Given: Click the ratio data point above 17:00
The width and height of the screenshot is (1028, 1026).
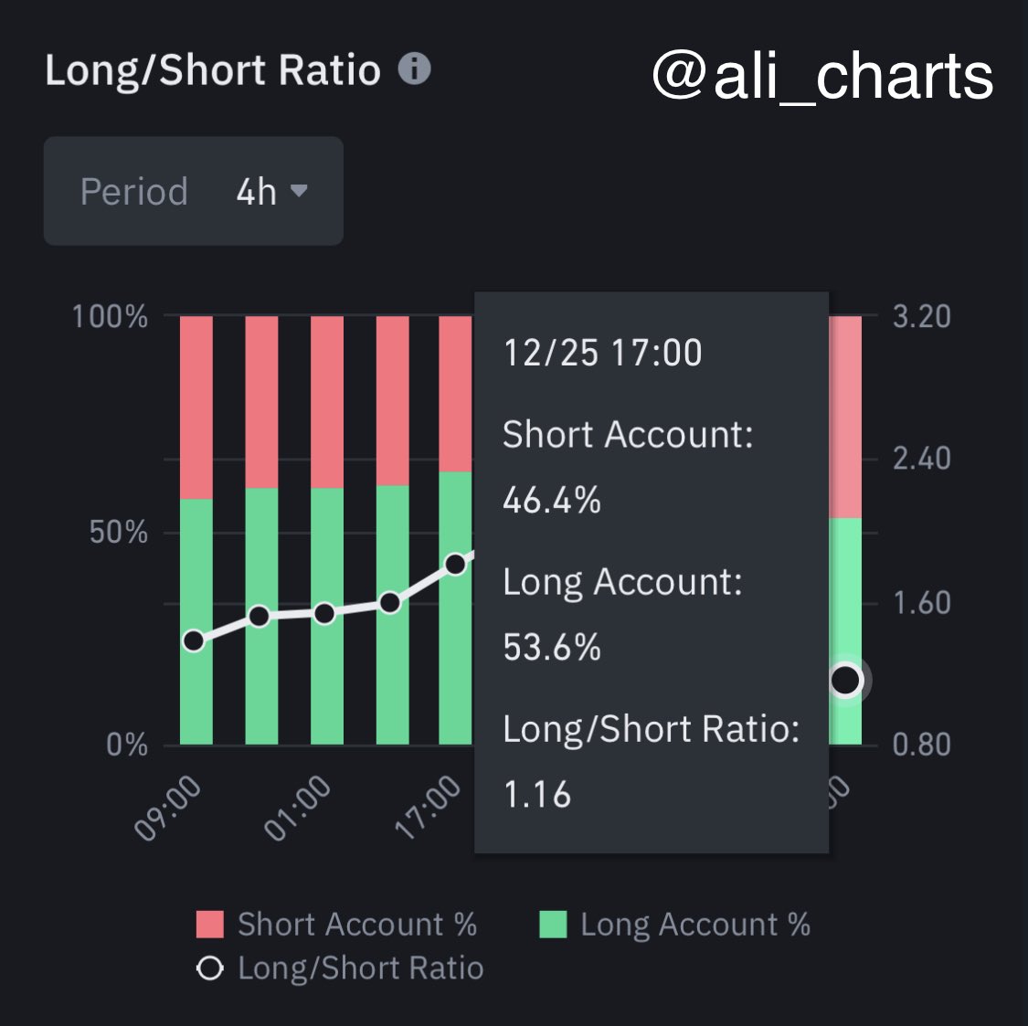Looking at the screenshot, I should click(x=455, y=564).
